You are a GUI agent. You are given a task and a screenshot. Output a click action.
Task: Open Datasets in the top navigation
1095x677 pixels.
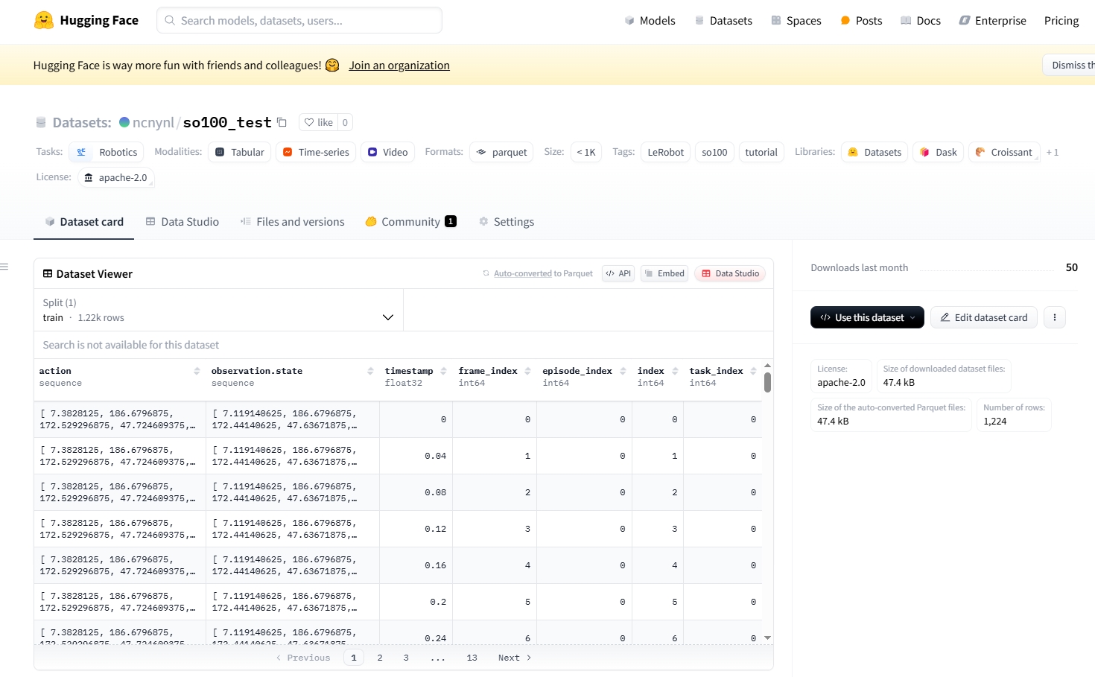coord(723,21)
